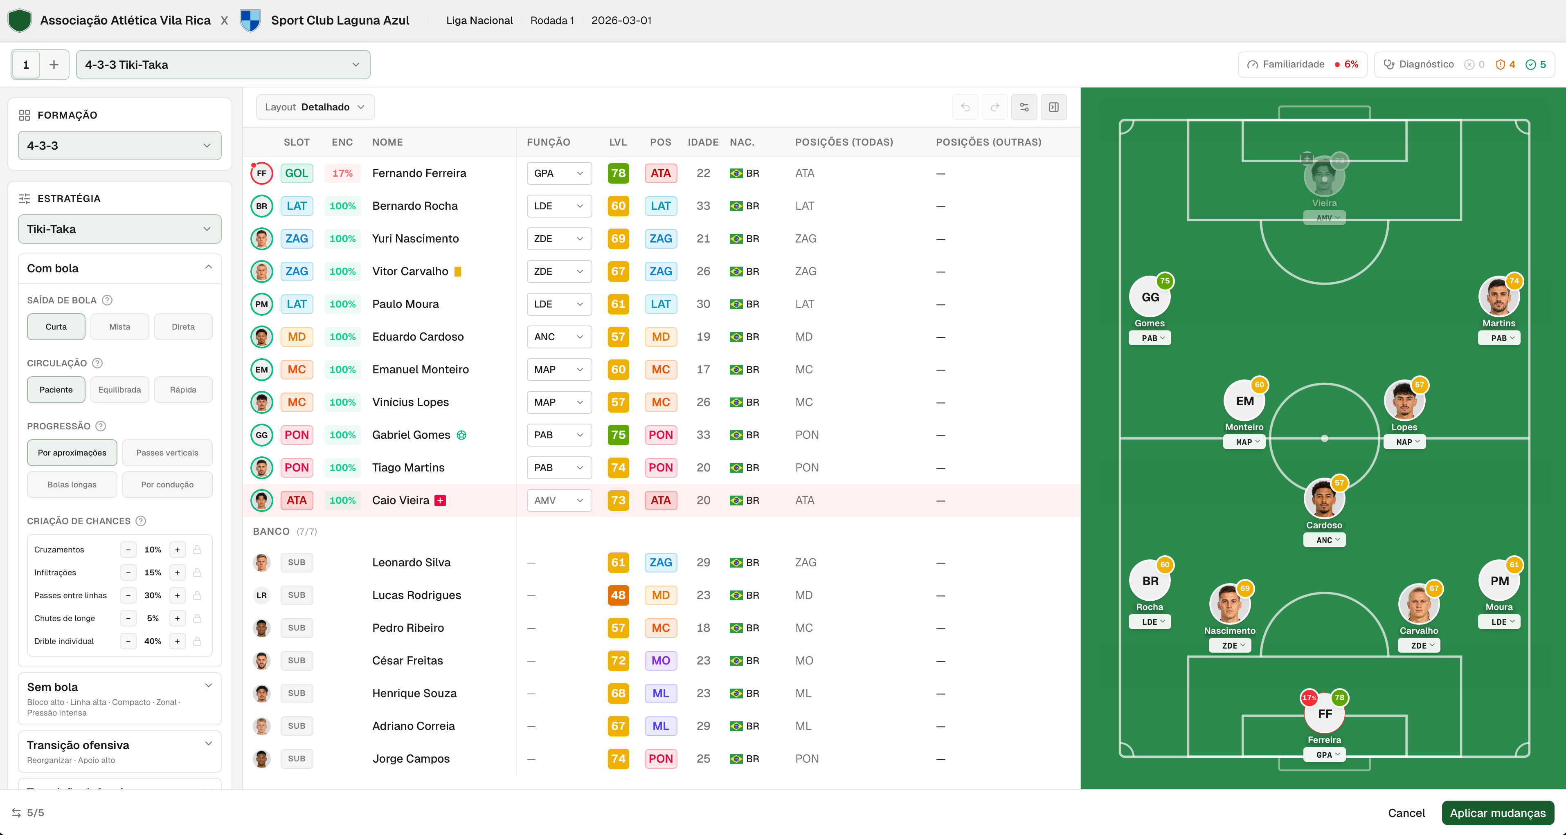The width and height of the screenshot is (1566, 835).
Task: Select Caio Vieira's row in the table
Action: pyautogui.click(x=661, y=500)
